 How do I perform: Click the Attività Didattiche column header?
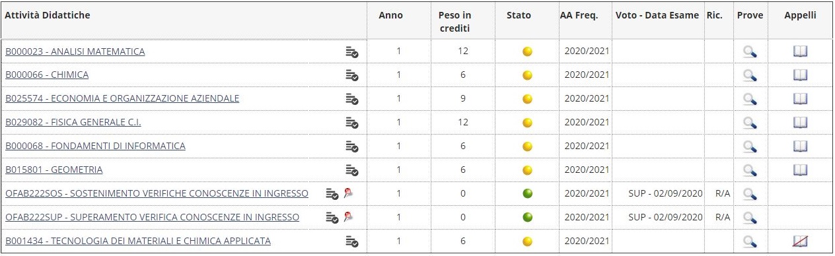click(x=48, y=15)
